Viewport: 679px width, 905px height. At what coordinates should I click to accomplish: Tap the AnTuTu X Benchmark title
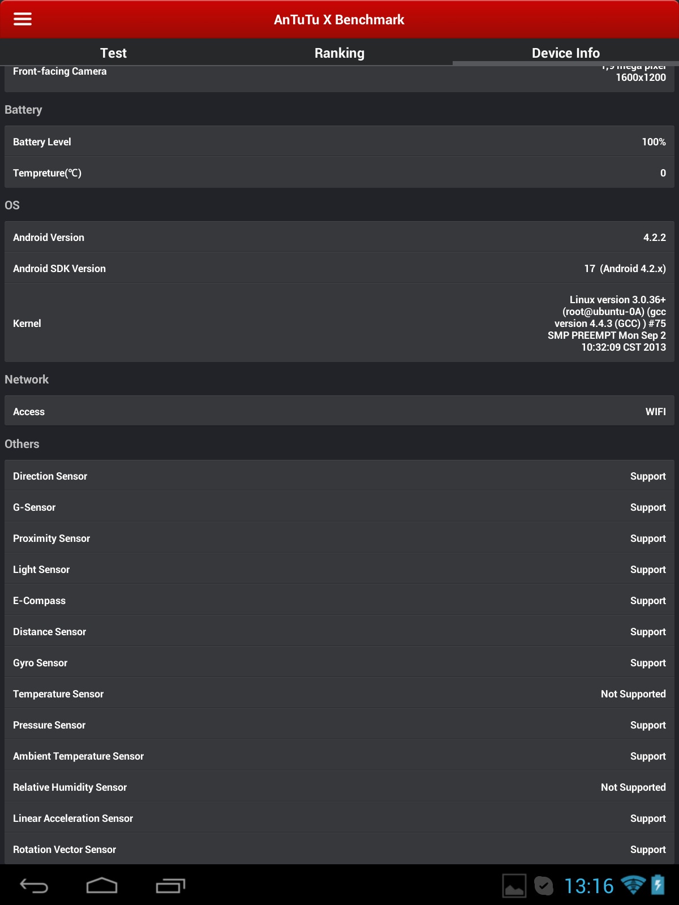click(x=339, y=20)
